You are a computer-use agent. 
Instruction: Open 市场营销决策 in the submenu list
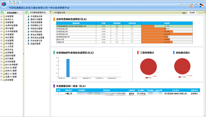click(x=36, y=16)
